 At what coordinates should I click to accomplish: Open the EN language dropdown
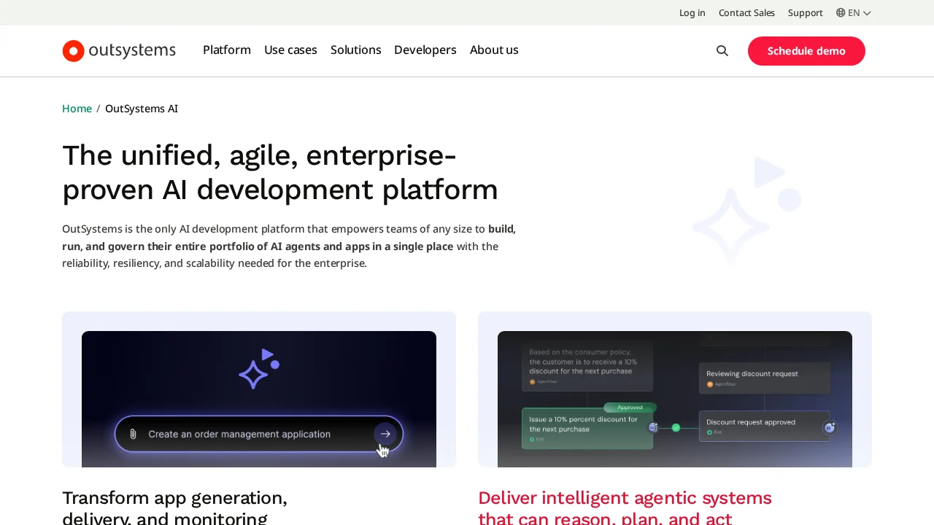[853, 12]
